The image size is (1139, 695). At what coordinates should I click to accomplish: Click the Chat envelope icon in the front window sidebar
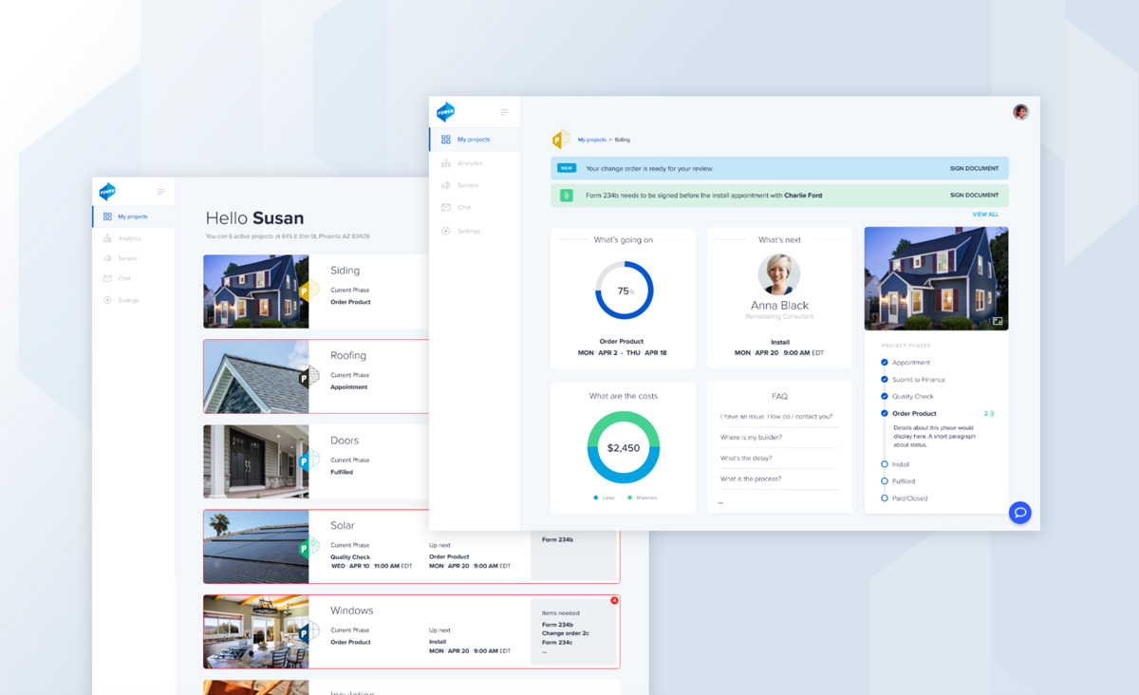coord(446,207)
